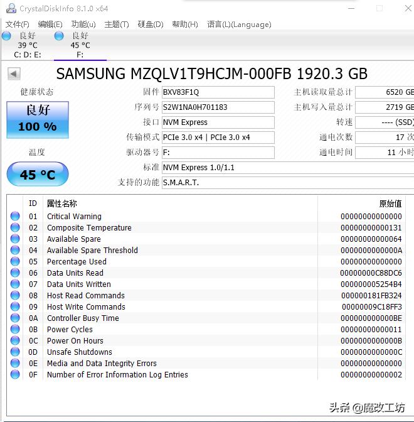This screenshot has width=414, height=422.
Task: Click the CrystalDiskInfo title bar app icon
Action: click(11, 9)
